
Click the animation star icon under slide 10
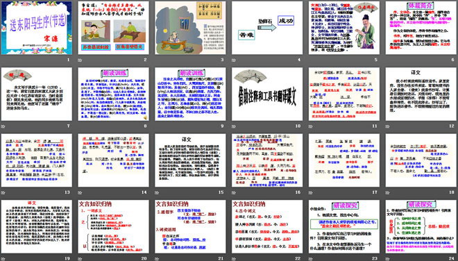pos(234,126)
